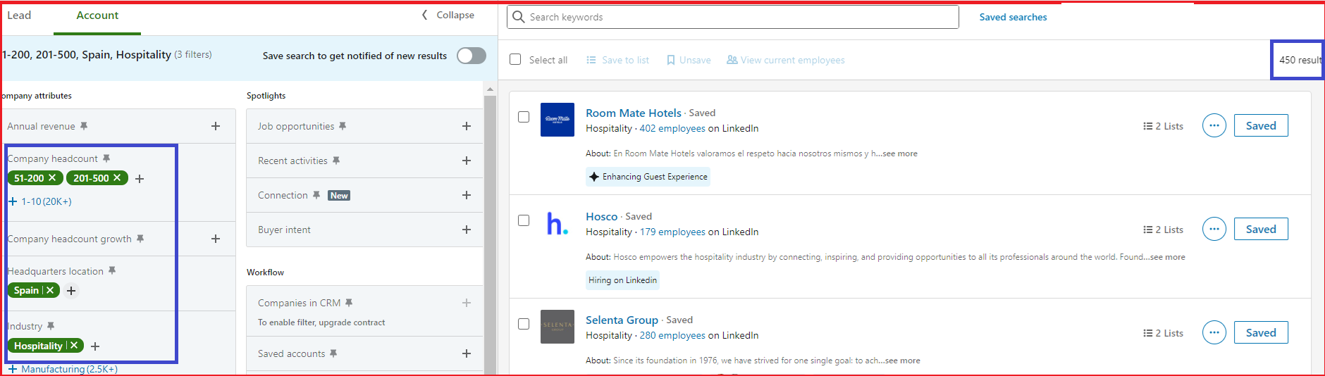Open the Hosco logo thumbnail
1325x376 pixels.
pyautogui.click(x=557, y=223)
